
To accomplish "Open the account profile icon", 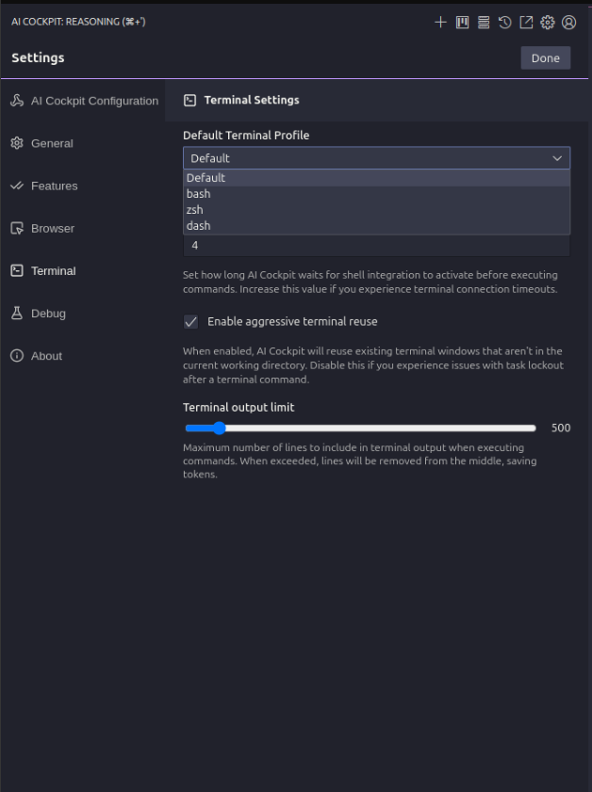I will 569,22.
